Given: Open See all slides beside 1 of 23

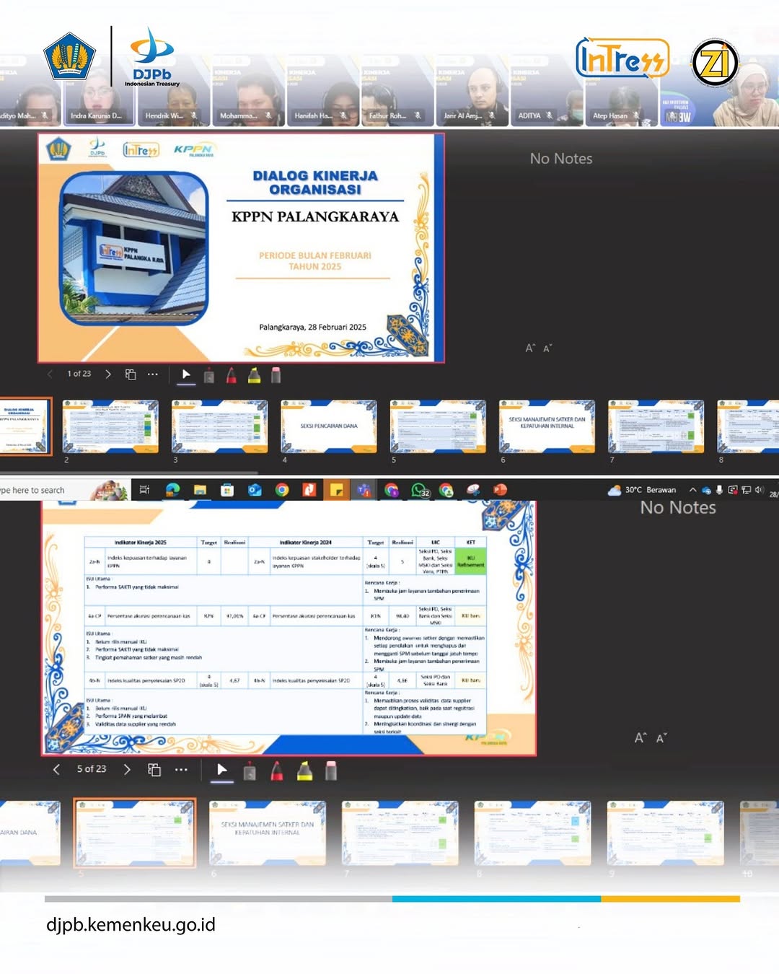Looking at the screenshot, I should coord(131,374).
